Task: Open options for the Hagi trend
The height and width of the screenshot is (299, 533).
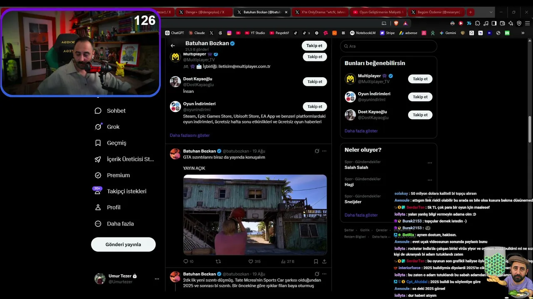Action: point(430,180)
